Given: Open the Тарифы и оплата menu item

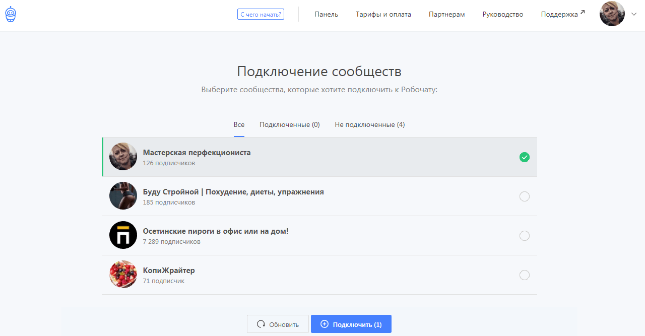Looking at the screenshot, I should pyautogui.click(x=383, y=14).
